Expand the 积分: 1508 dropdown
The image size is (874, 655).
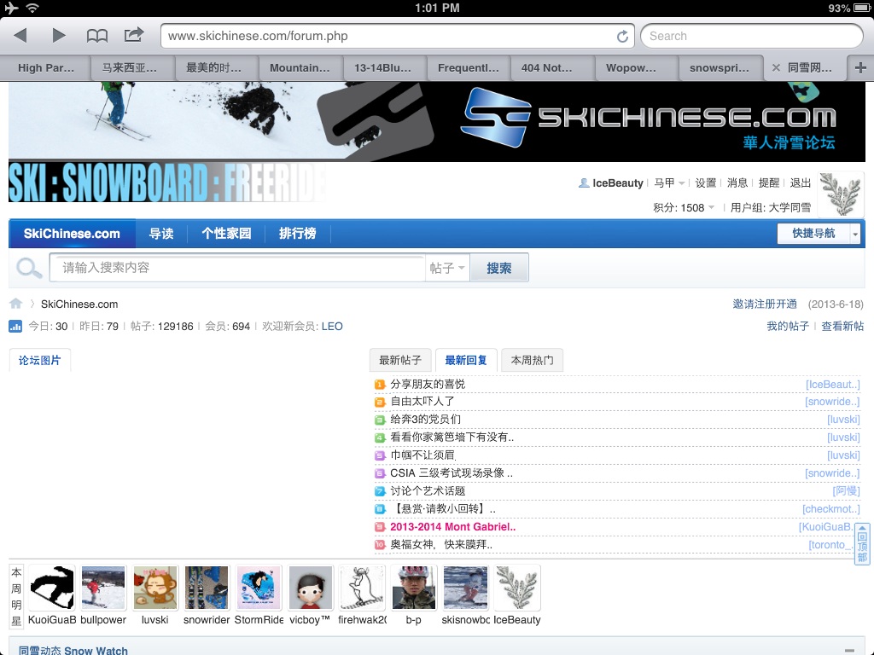[684, 208]
